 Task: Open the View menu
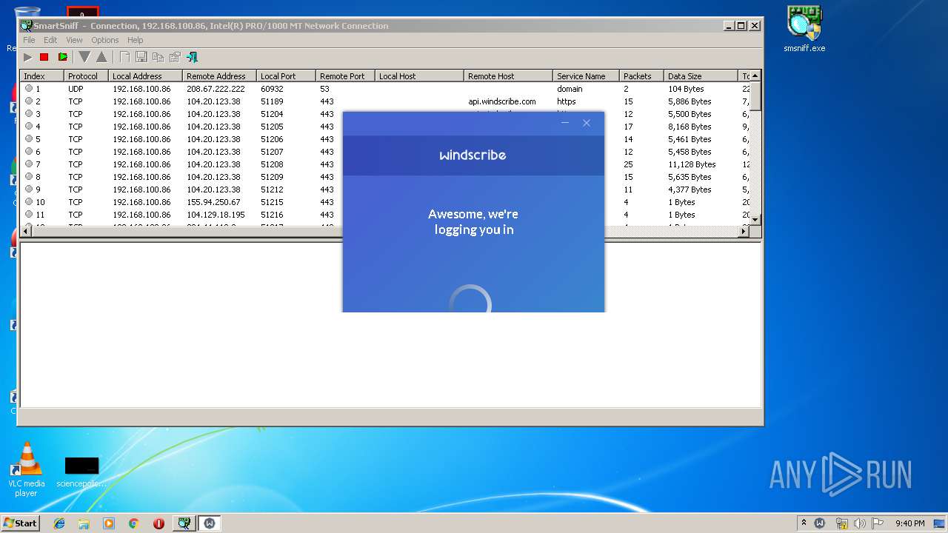(74, 40)
